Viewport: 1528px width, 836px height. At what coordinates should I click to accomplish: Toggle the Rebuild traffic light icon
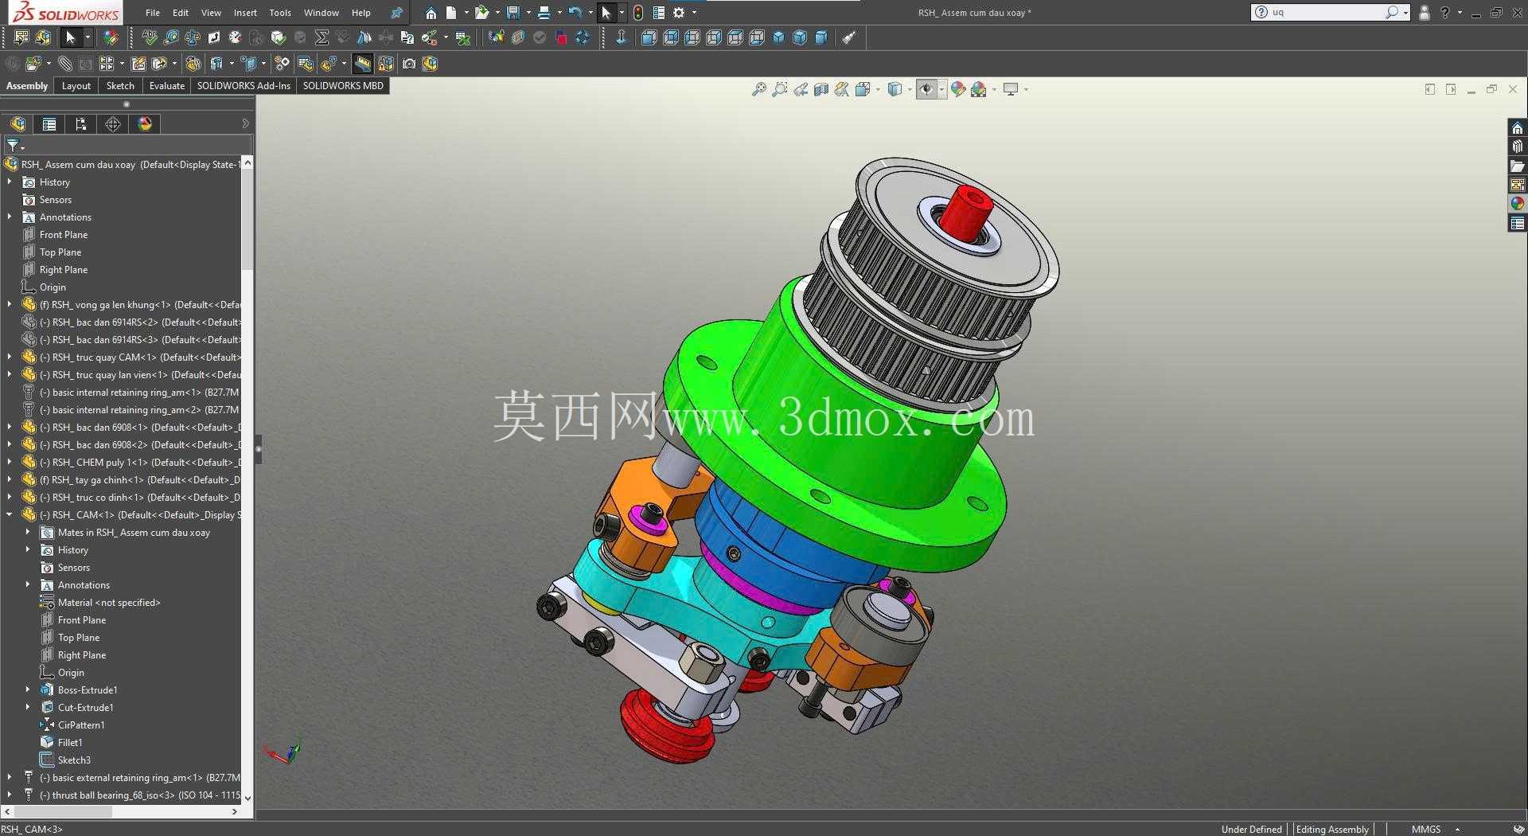coord(638,13)
